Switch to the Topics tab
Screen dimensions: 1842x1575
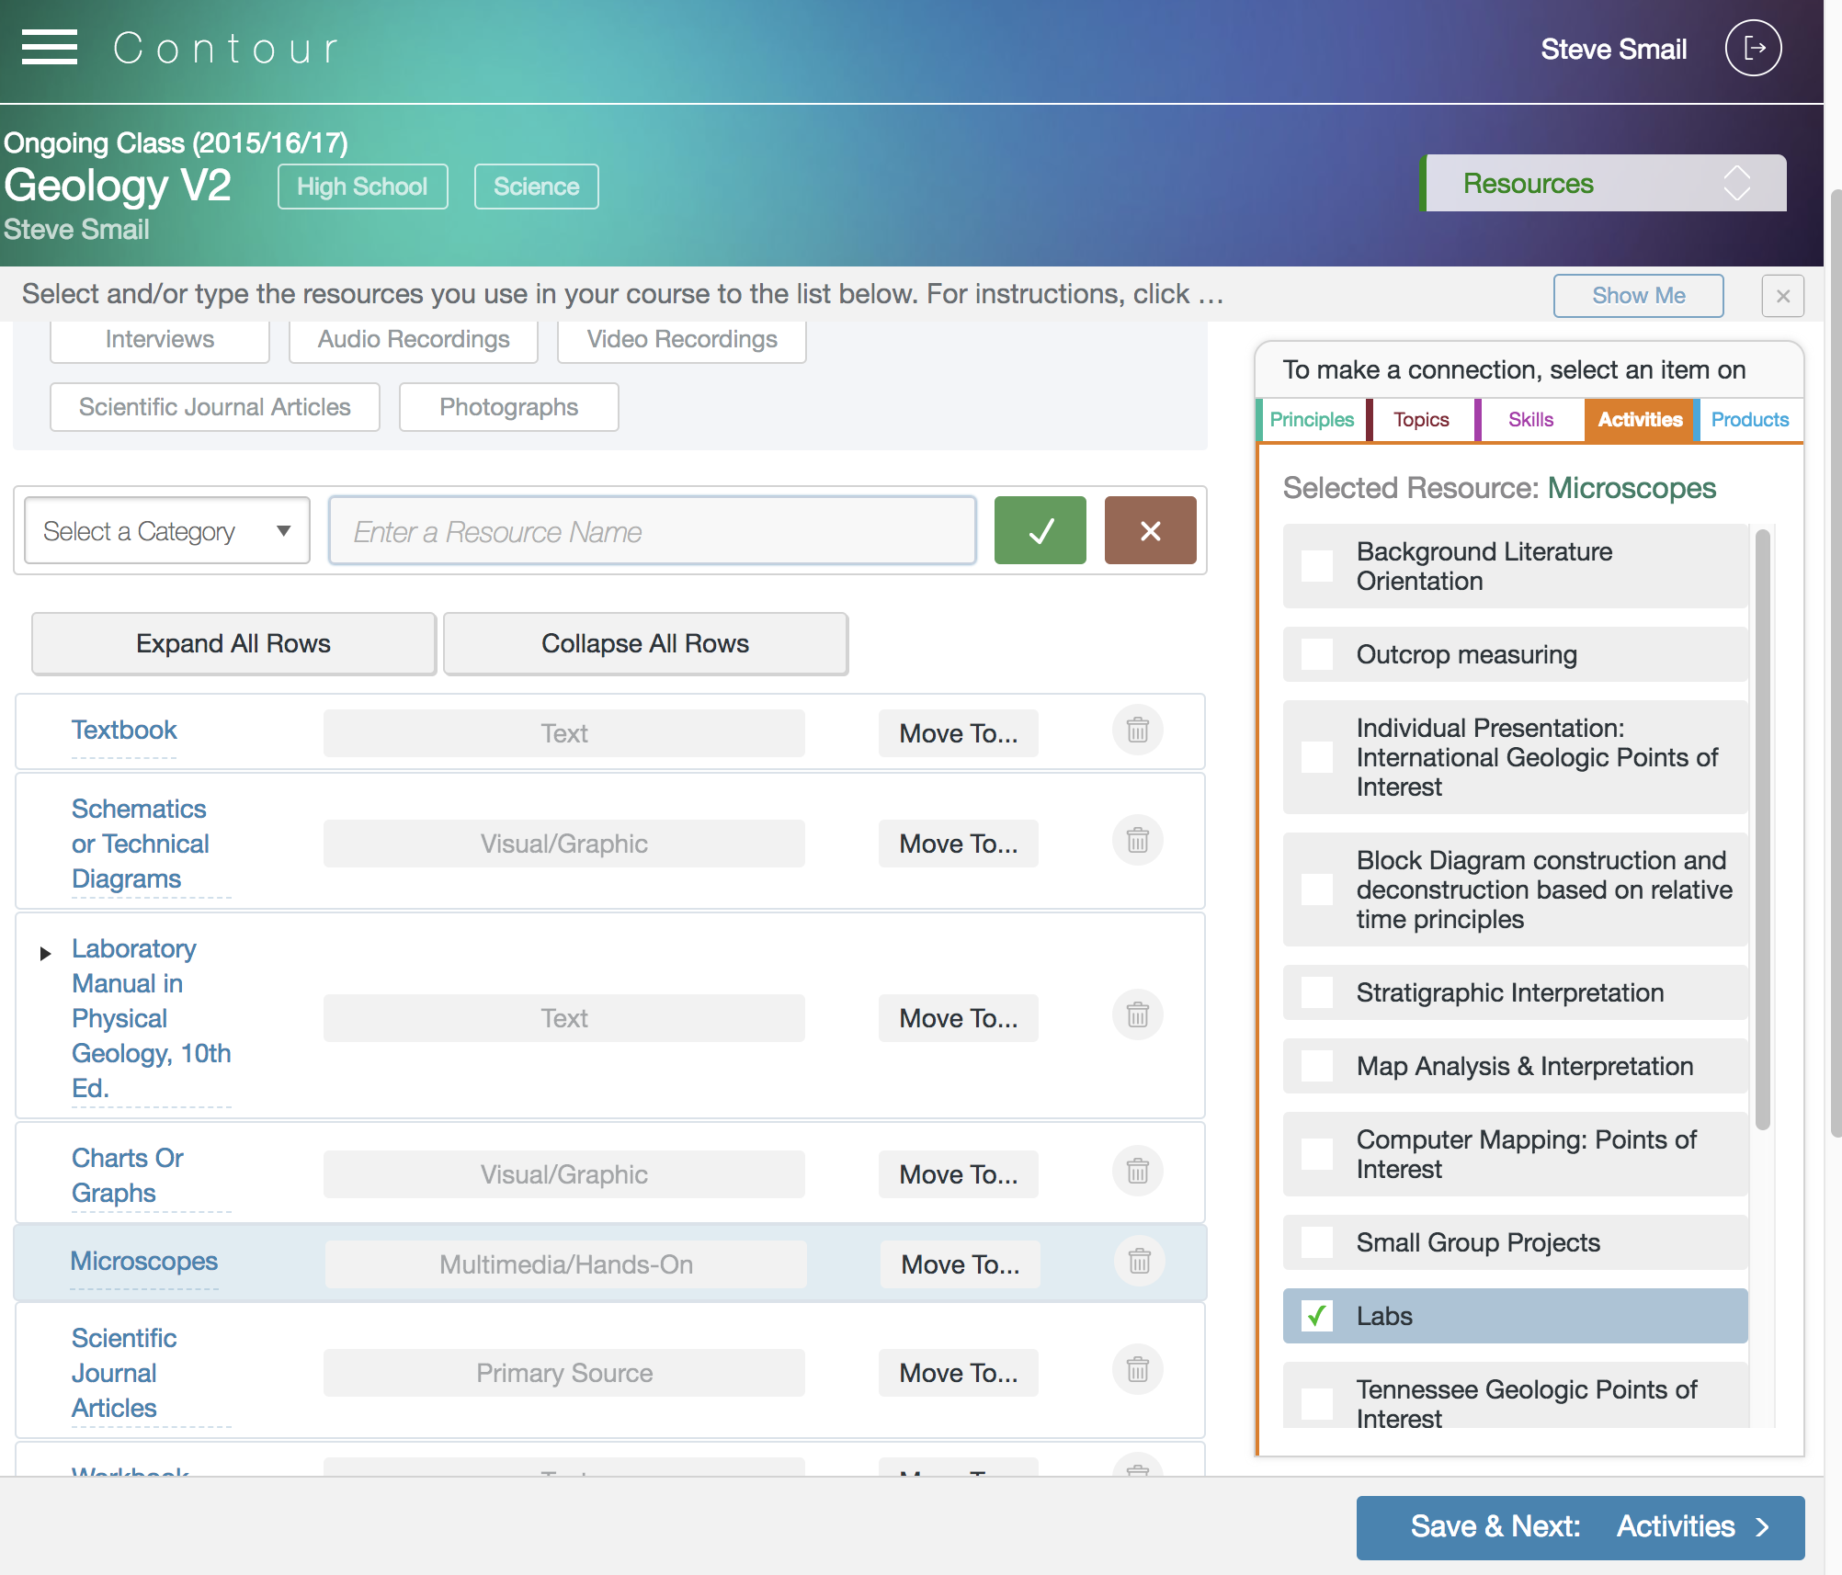coord(1421,420)
